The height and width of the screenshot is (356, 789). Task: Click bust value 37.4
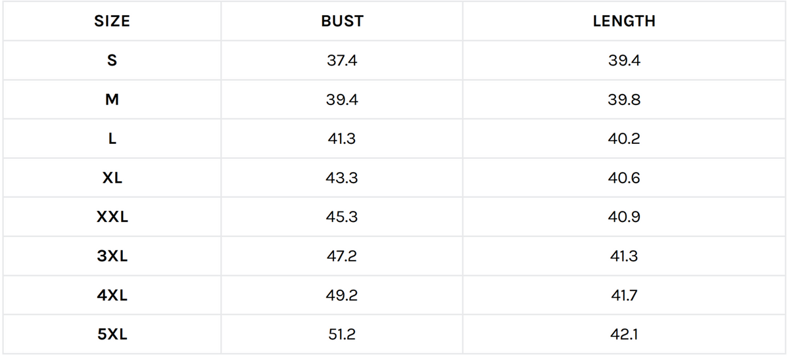coord(342,60)
